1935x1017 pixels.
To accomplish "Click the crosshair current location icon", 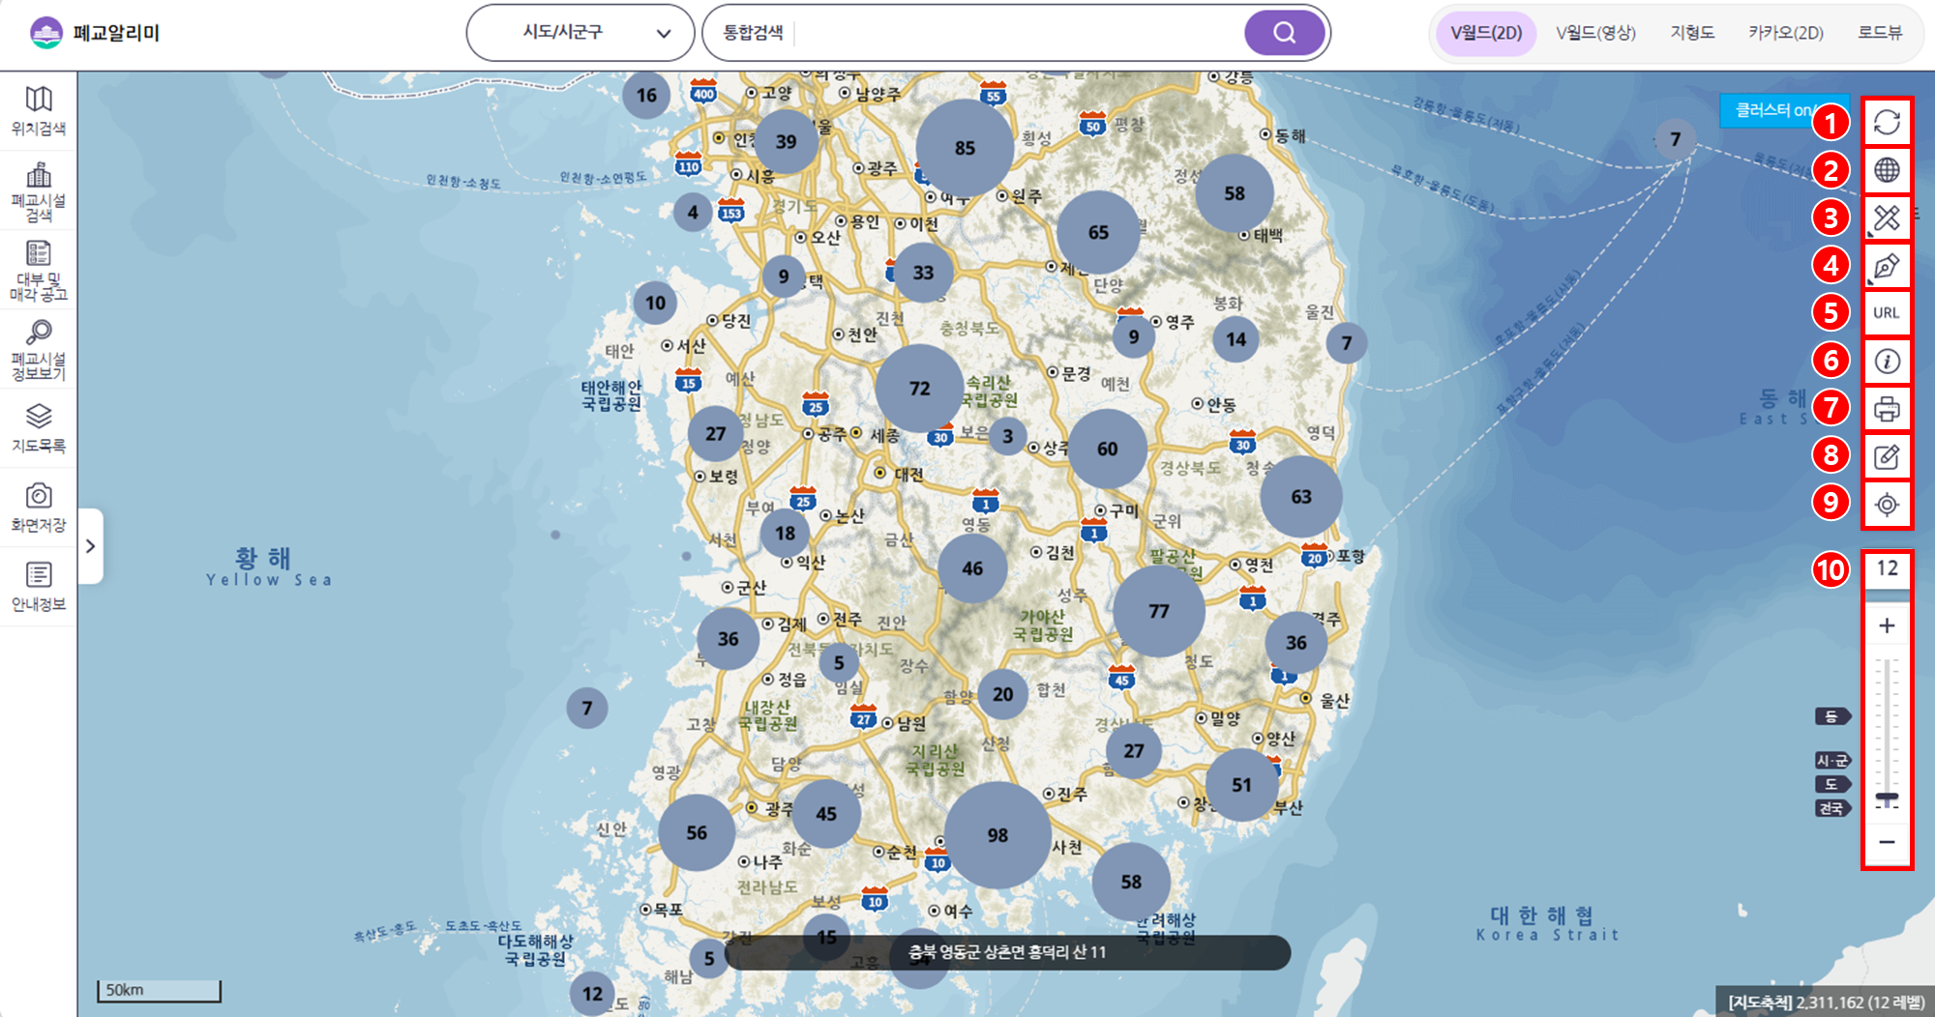I will 1887,505.
